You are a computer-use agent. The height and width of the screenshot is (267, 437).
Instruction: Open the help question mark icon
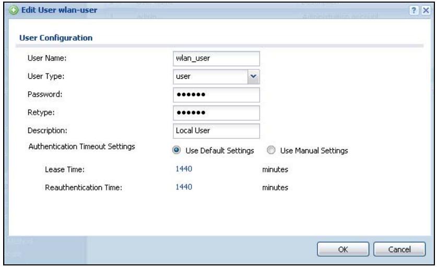click(414, 10)
